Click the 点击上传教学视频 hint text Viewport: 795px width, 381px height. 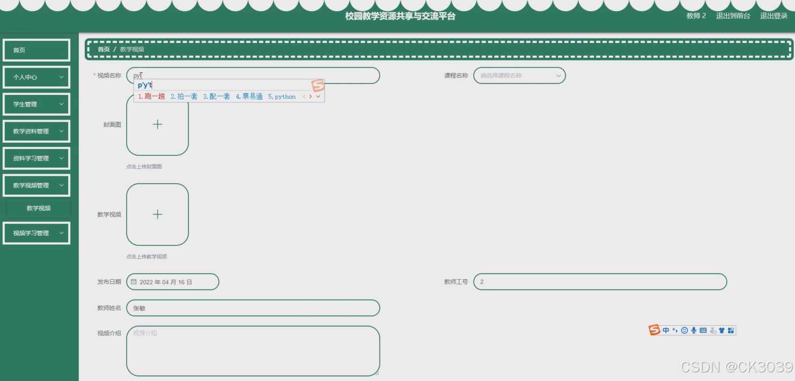tap(146, 257)
